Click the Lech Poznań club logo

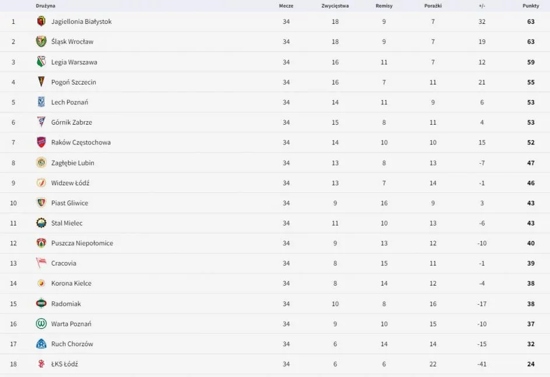click(x=41, y=102)
